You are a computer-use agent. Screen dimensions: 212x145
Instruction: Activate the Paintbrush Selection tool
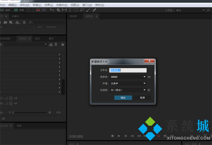coord(88,10)
